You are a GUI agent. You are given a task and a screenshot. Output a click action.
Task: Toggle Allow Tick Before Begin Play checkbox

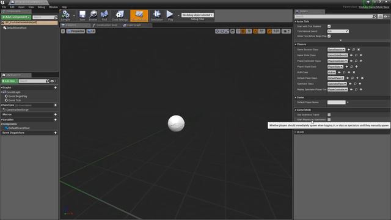(329, 36)
